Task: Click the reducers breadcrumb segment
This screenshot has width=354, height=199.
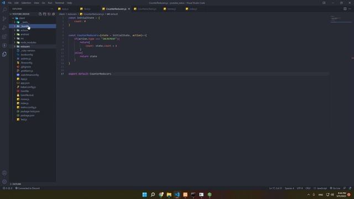Action: (x=72, y=14)
